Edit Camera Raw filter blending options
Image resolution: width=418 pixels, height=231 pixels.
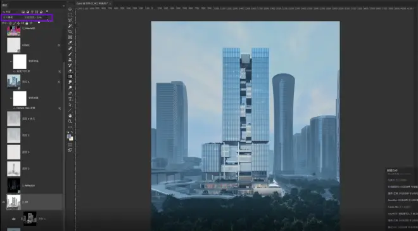click(x=60, y=108)
